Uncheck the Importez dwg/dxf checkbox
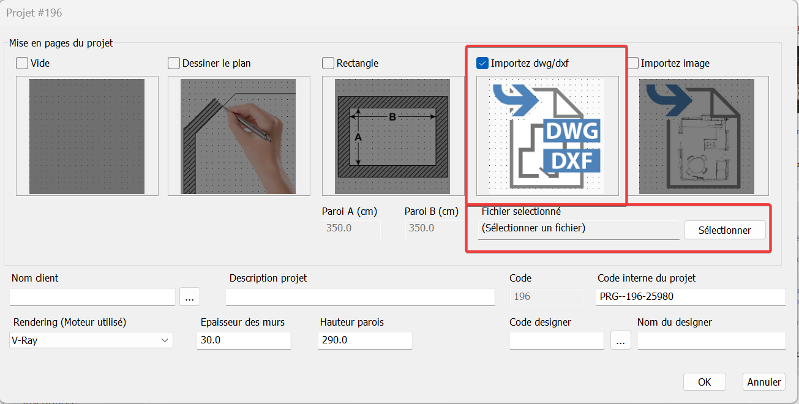Viewport: 799px width, 404px height. 482,63
